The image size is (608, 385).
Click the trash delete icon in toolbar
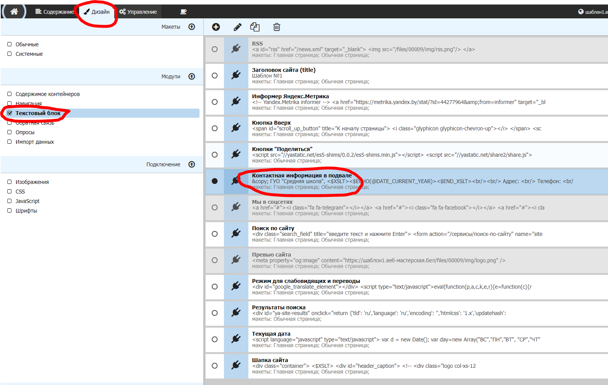[x=277, y=27]
